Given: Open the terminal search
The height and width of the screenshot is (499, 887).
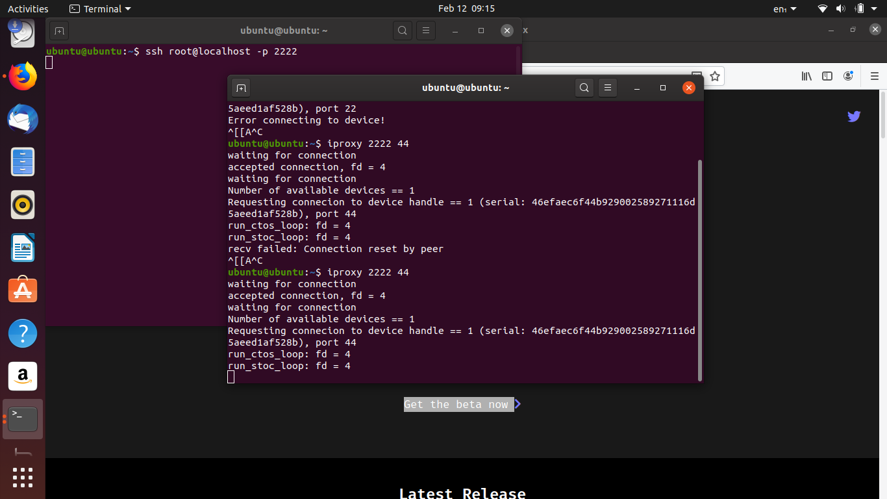Looking at the screenshot, I should point(584,87).
